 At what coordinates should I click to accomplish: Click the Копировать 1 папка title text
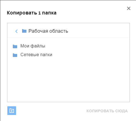click(32, 13)
